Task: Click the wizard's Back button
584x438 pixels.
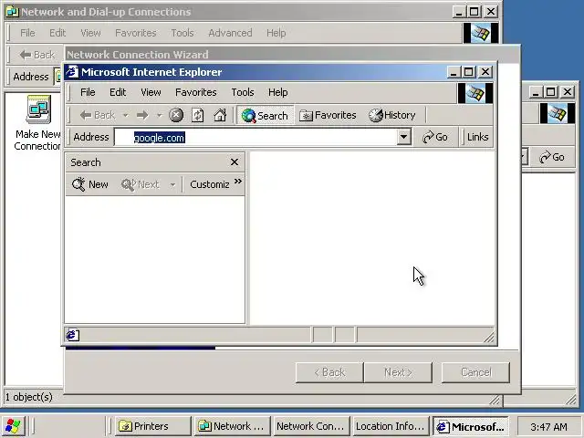Action: [329, 372]
